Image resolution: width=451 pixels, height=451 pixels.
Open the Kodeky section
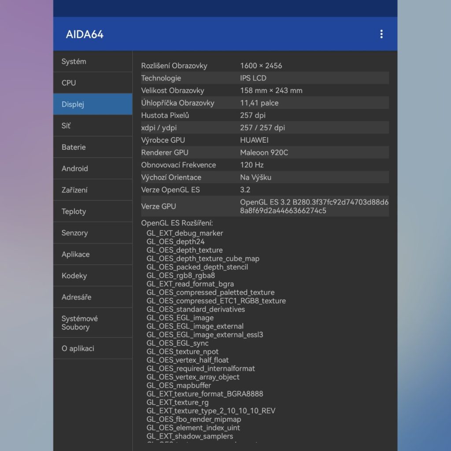(92, 276)
